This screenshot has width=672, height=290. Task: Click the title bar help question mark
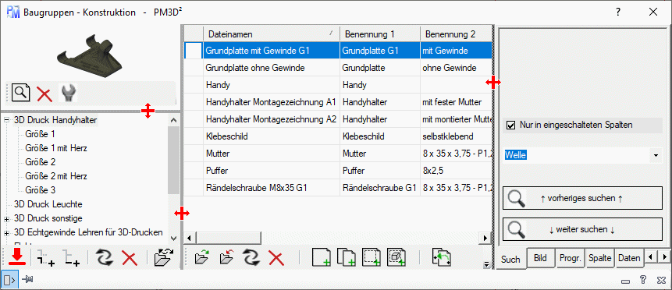618,12
